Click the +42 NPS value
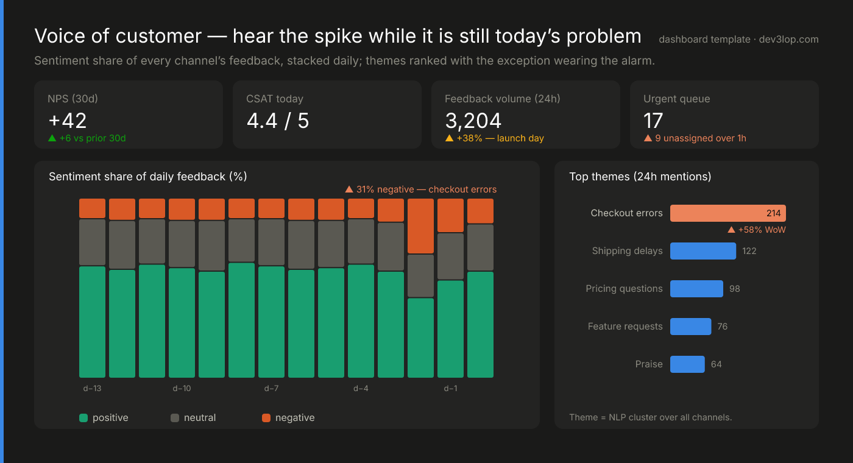This screenshot has height=463, width=853. click(x=68, y=121)
